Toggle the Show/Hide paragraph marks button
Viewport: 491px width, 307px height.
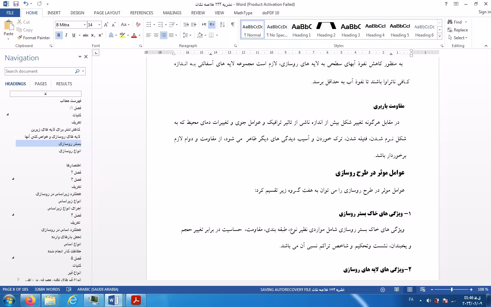233,25
